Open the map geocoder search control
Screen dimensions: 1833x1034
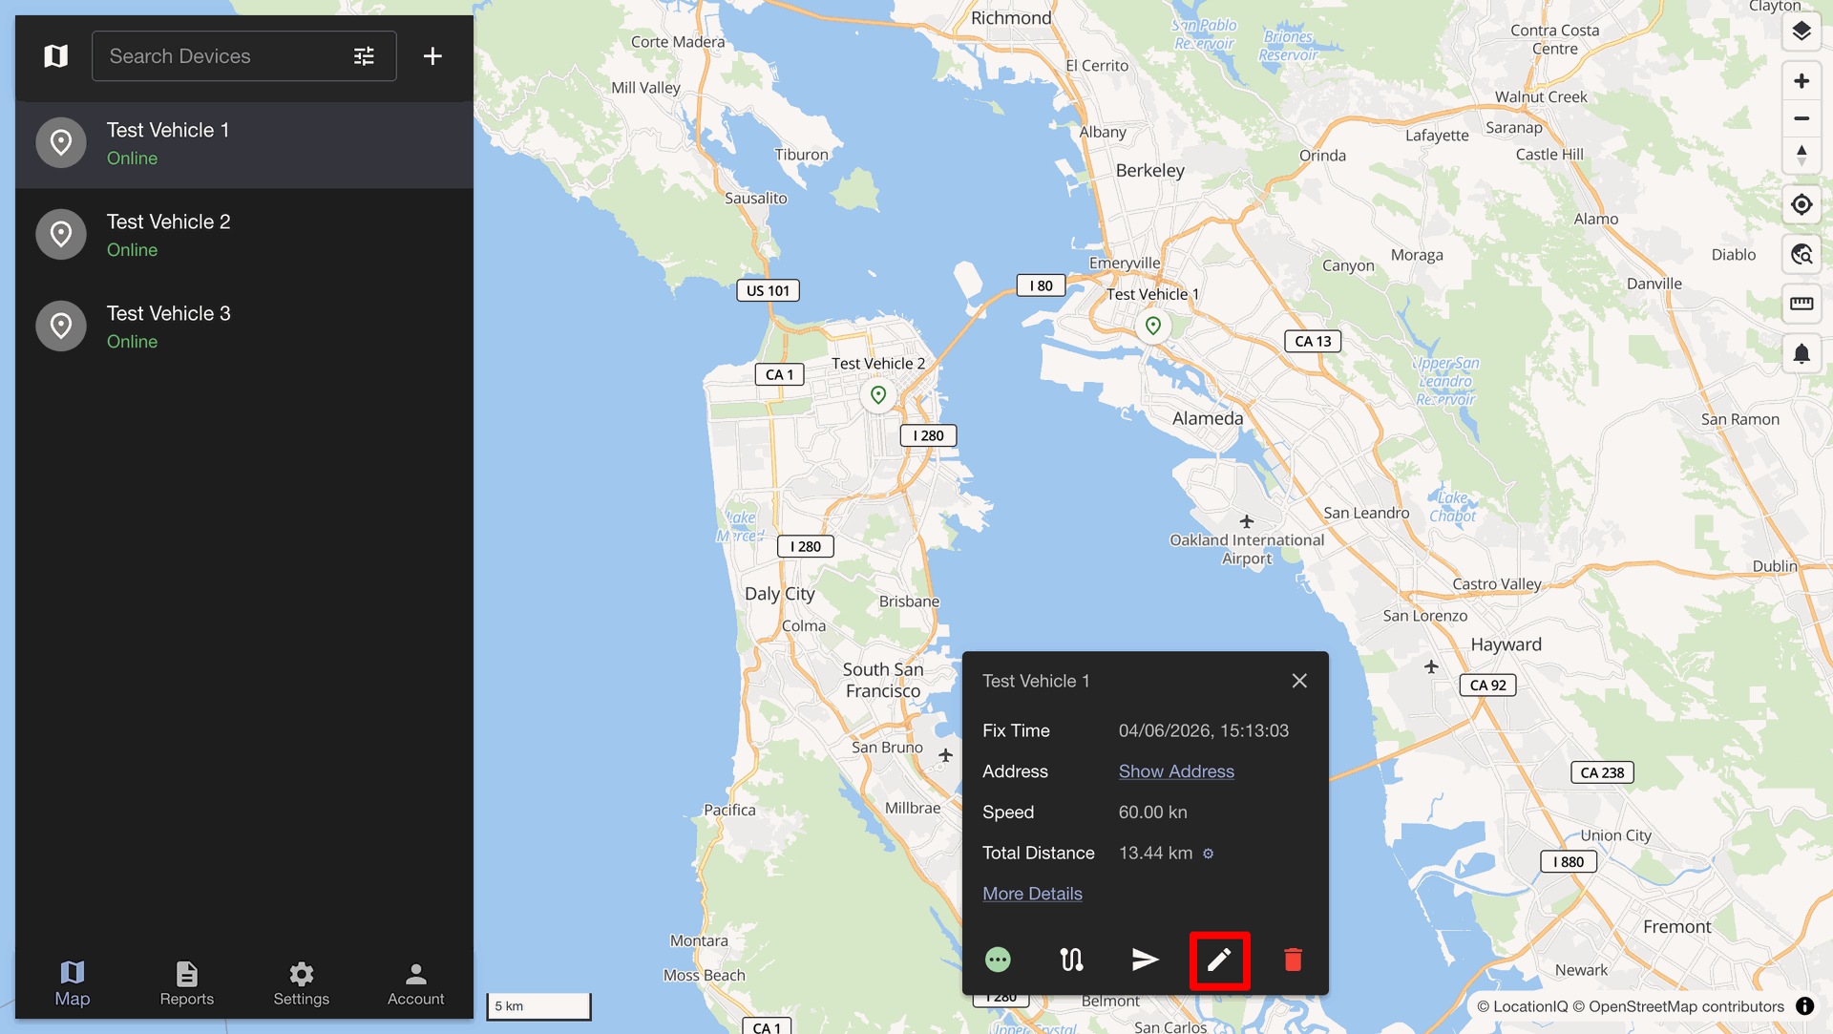click(1801, 254)
